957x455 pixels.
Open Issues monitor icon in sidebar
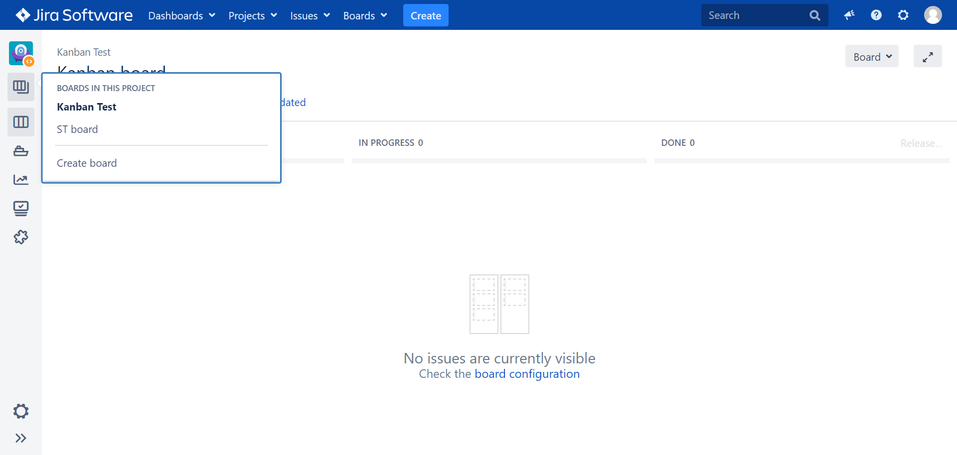coord(21,209)
